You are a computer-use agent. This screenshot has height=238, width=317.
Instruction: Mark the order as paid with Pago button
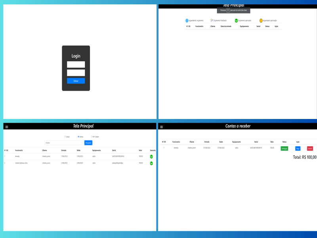[x=298, y=148]
